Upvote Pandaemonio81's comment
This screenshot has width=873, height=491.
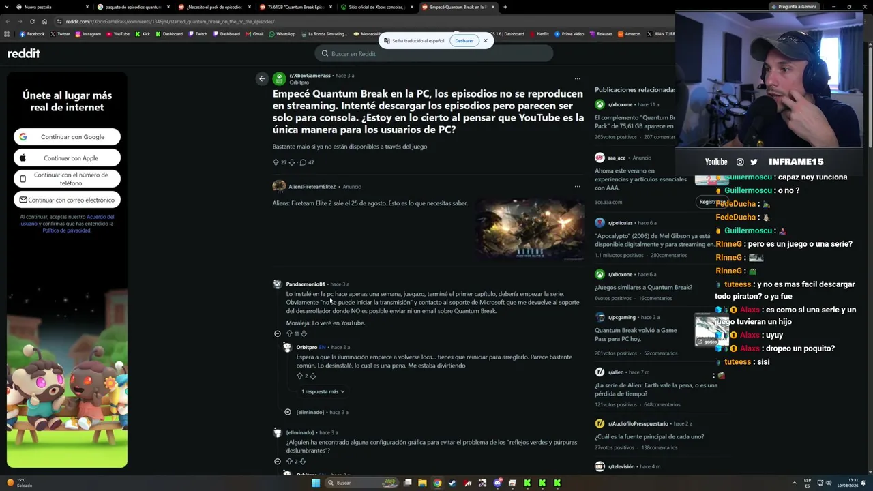pyautogui.click(x=289, y=333)
